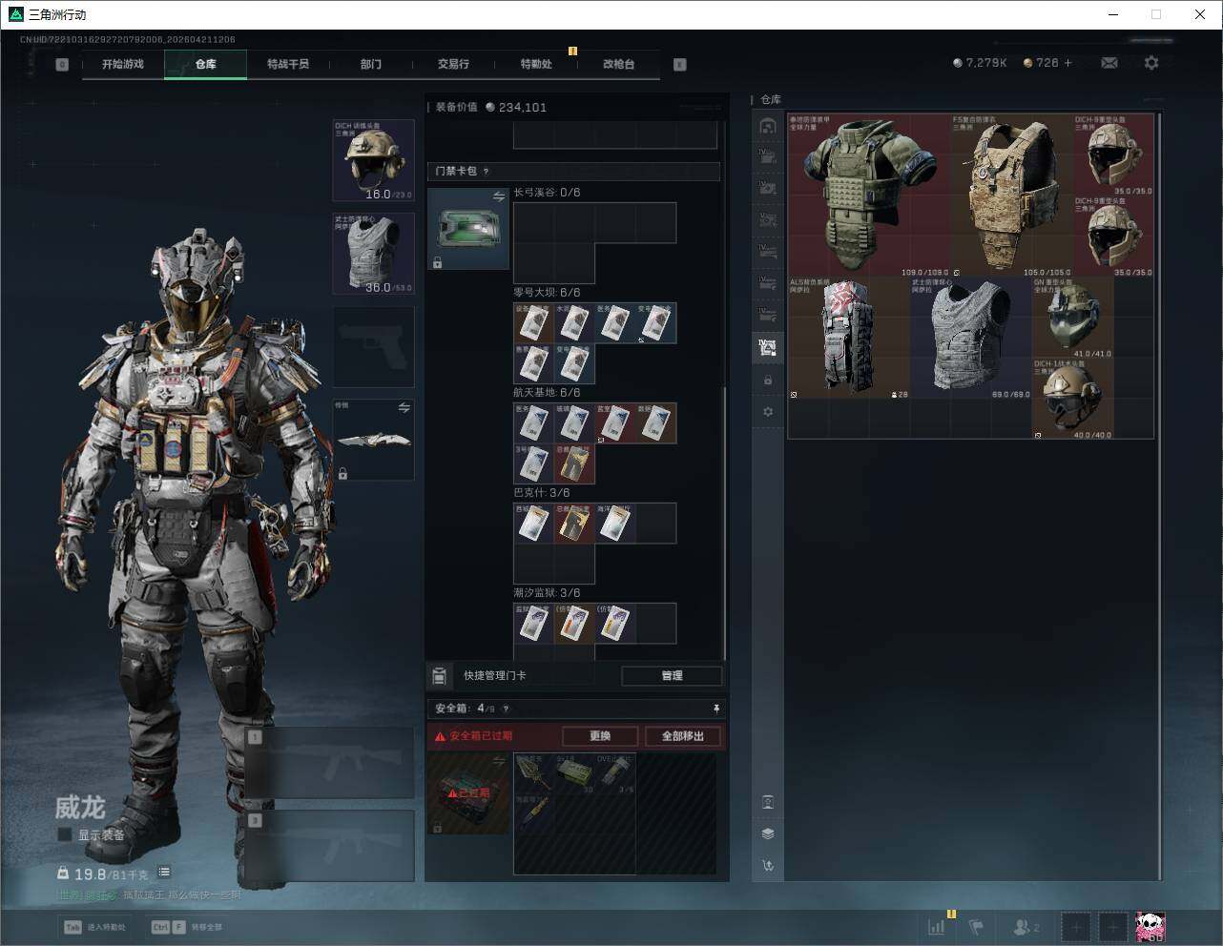Swap the keycard pack using arrows icon
This screenshot has width=1223, height=946.
(x=498, y=196)
